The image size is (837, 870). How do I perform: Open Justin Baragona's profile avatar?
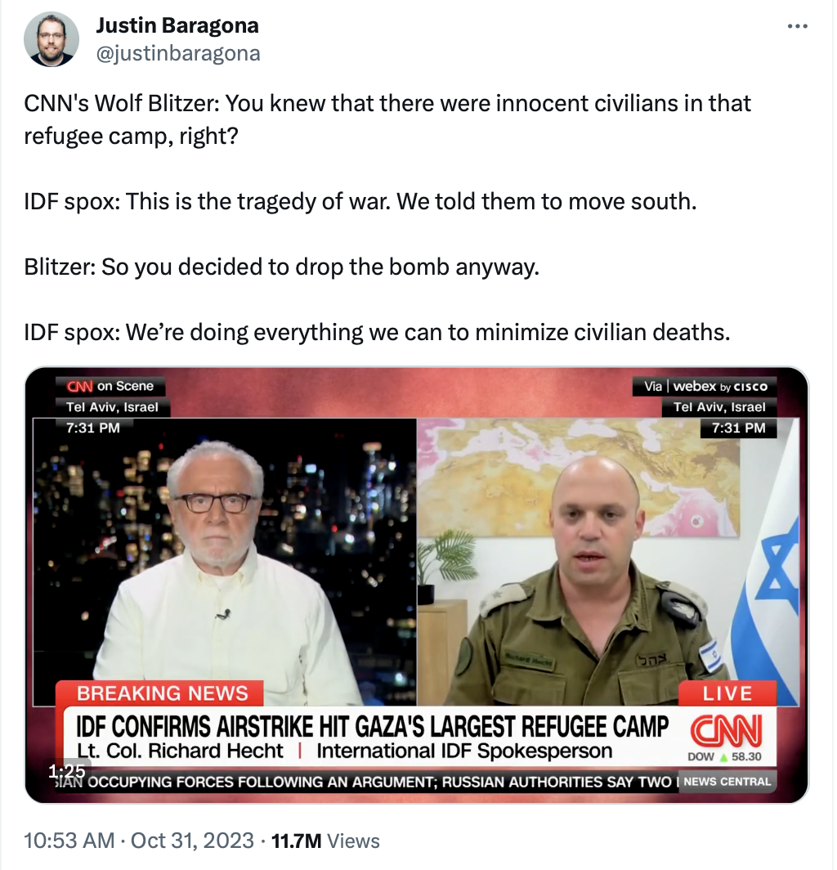pyautogui.click(x=51, y=39)
